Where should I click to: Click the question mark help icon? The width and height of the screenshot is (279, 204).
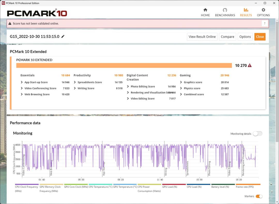tap(265, 24)
